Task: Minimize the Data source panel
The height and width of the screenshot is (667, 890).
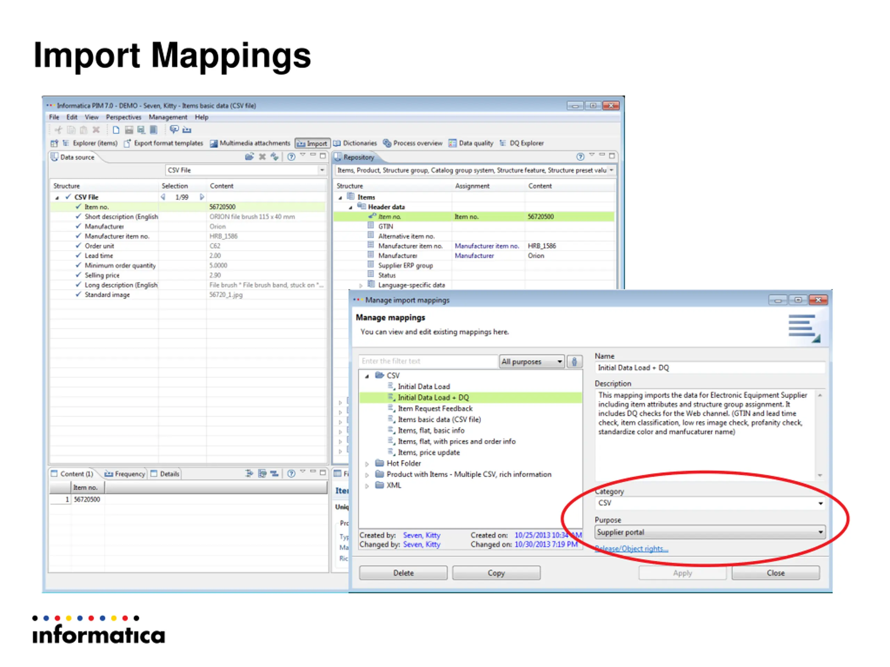Action: pos(313,155)
